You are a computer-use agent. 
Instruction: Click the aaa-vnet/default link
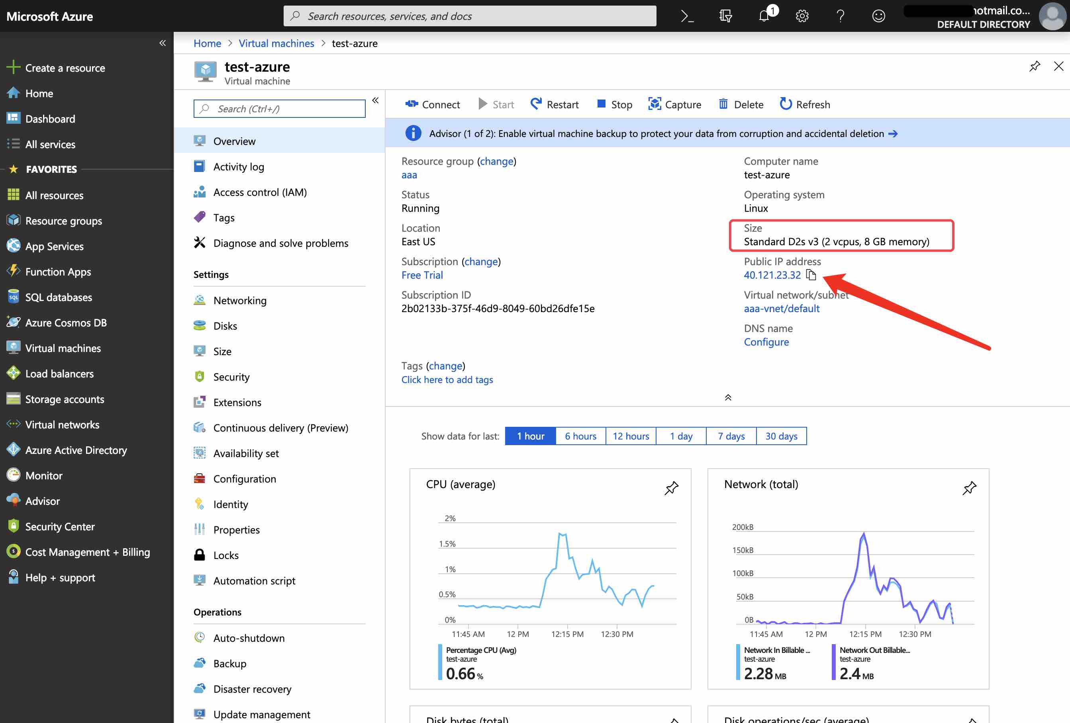click(781, 308)
